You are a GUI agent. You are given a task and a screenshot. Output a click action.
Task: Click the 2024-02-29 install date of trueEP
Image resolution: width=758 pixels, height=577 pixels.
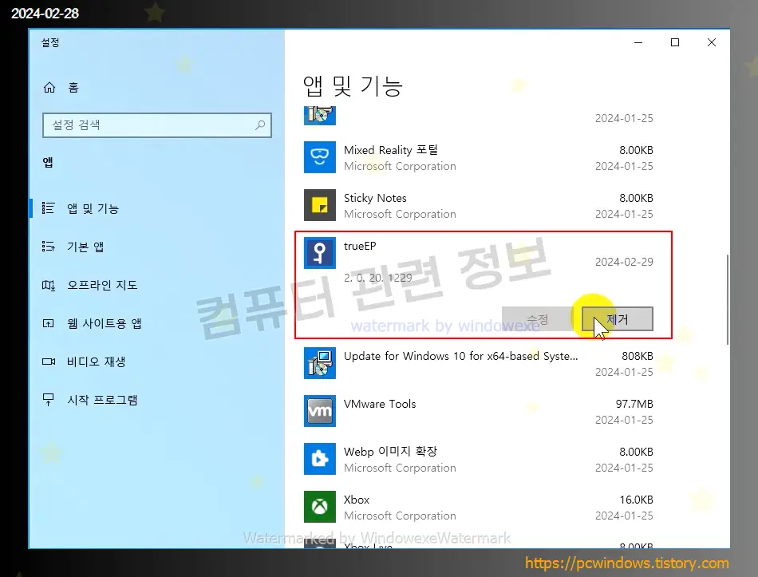(x=624, y=262)
